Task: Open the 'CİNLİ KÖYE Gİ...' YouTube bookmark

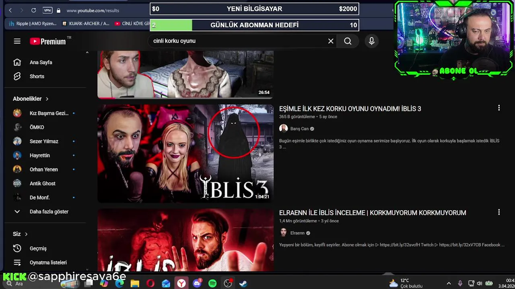Action: click(x=132, y=24)
